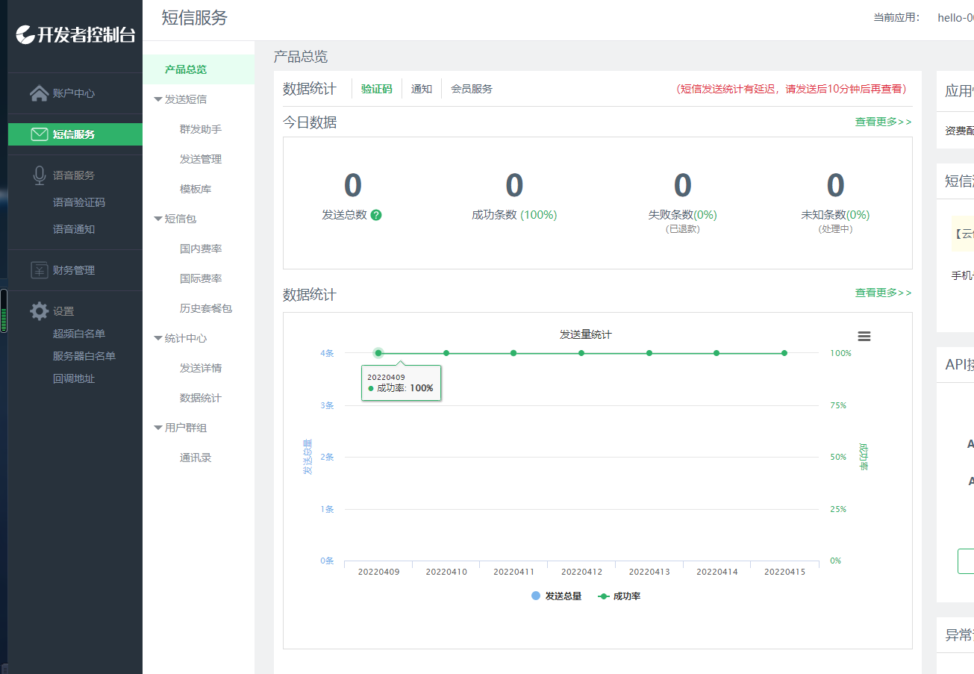Click the 发送量统计 chart title

click(586, 334)
